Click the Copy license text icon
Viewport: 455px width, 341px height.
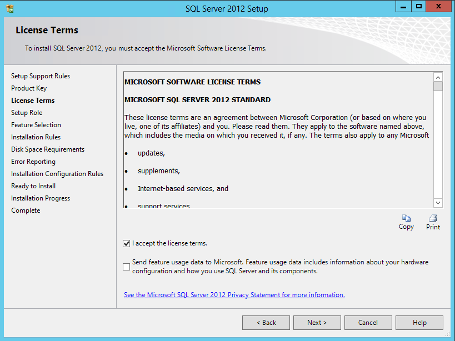point(406,218)
